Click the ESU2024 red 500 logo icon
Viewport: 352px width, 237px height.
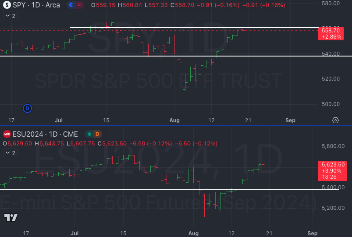tap(7, 134)
